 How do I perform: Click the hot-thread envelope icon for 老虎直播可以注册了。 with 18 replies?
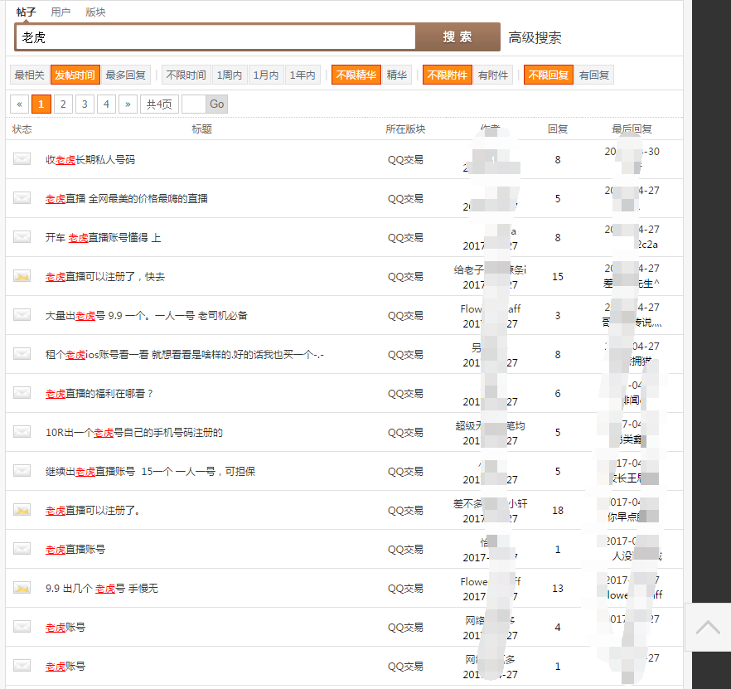[x=22, y=510]
